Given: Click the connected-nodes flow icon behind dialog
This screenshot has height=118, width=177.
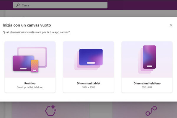Looking at the screenshot, I should click(151, 111).
